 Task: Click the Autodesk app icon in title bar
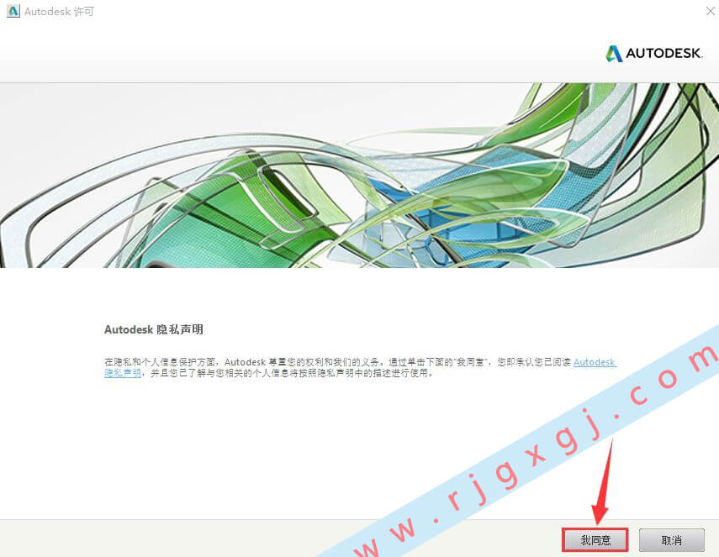(x=13, y=11)
